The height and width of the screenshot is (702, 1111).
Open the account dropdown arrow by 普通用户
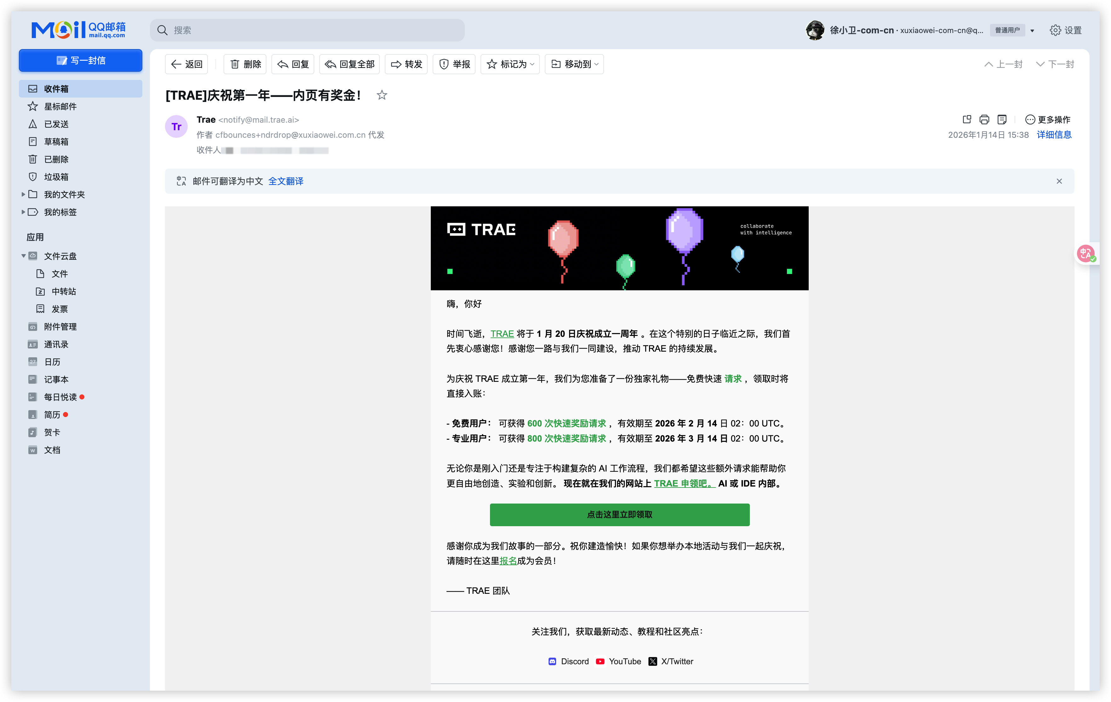[x=1032, y=31]
